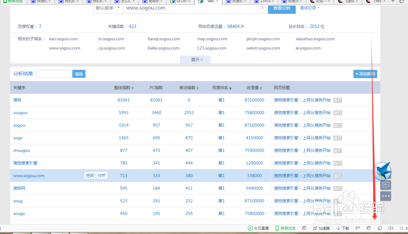Click the 筛选 filter button

pyautogui.click(x=79, y=74)
